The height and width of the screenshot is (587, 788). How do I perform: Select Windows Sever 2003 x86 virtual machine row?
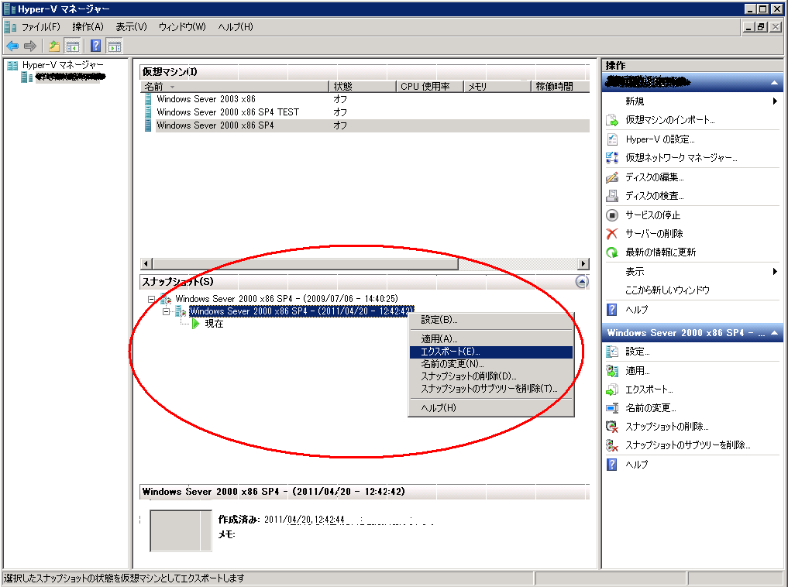[366, 99]
